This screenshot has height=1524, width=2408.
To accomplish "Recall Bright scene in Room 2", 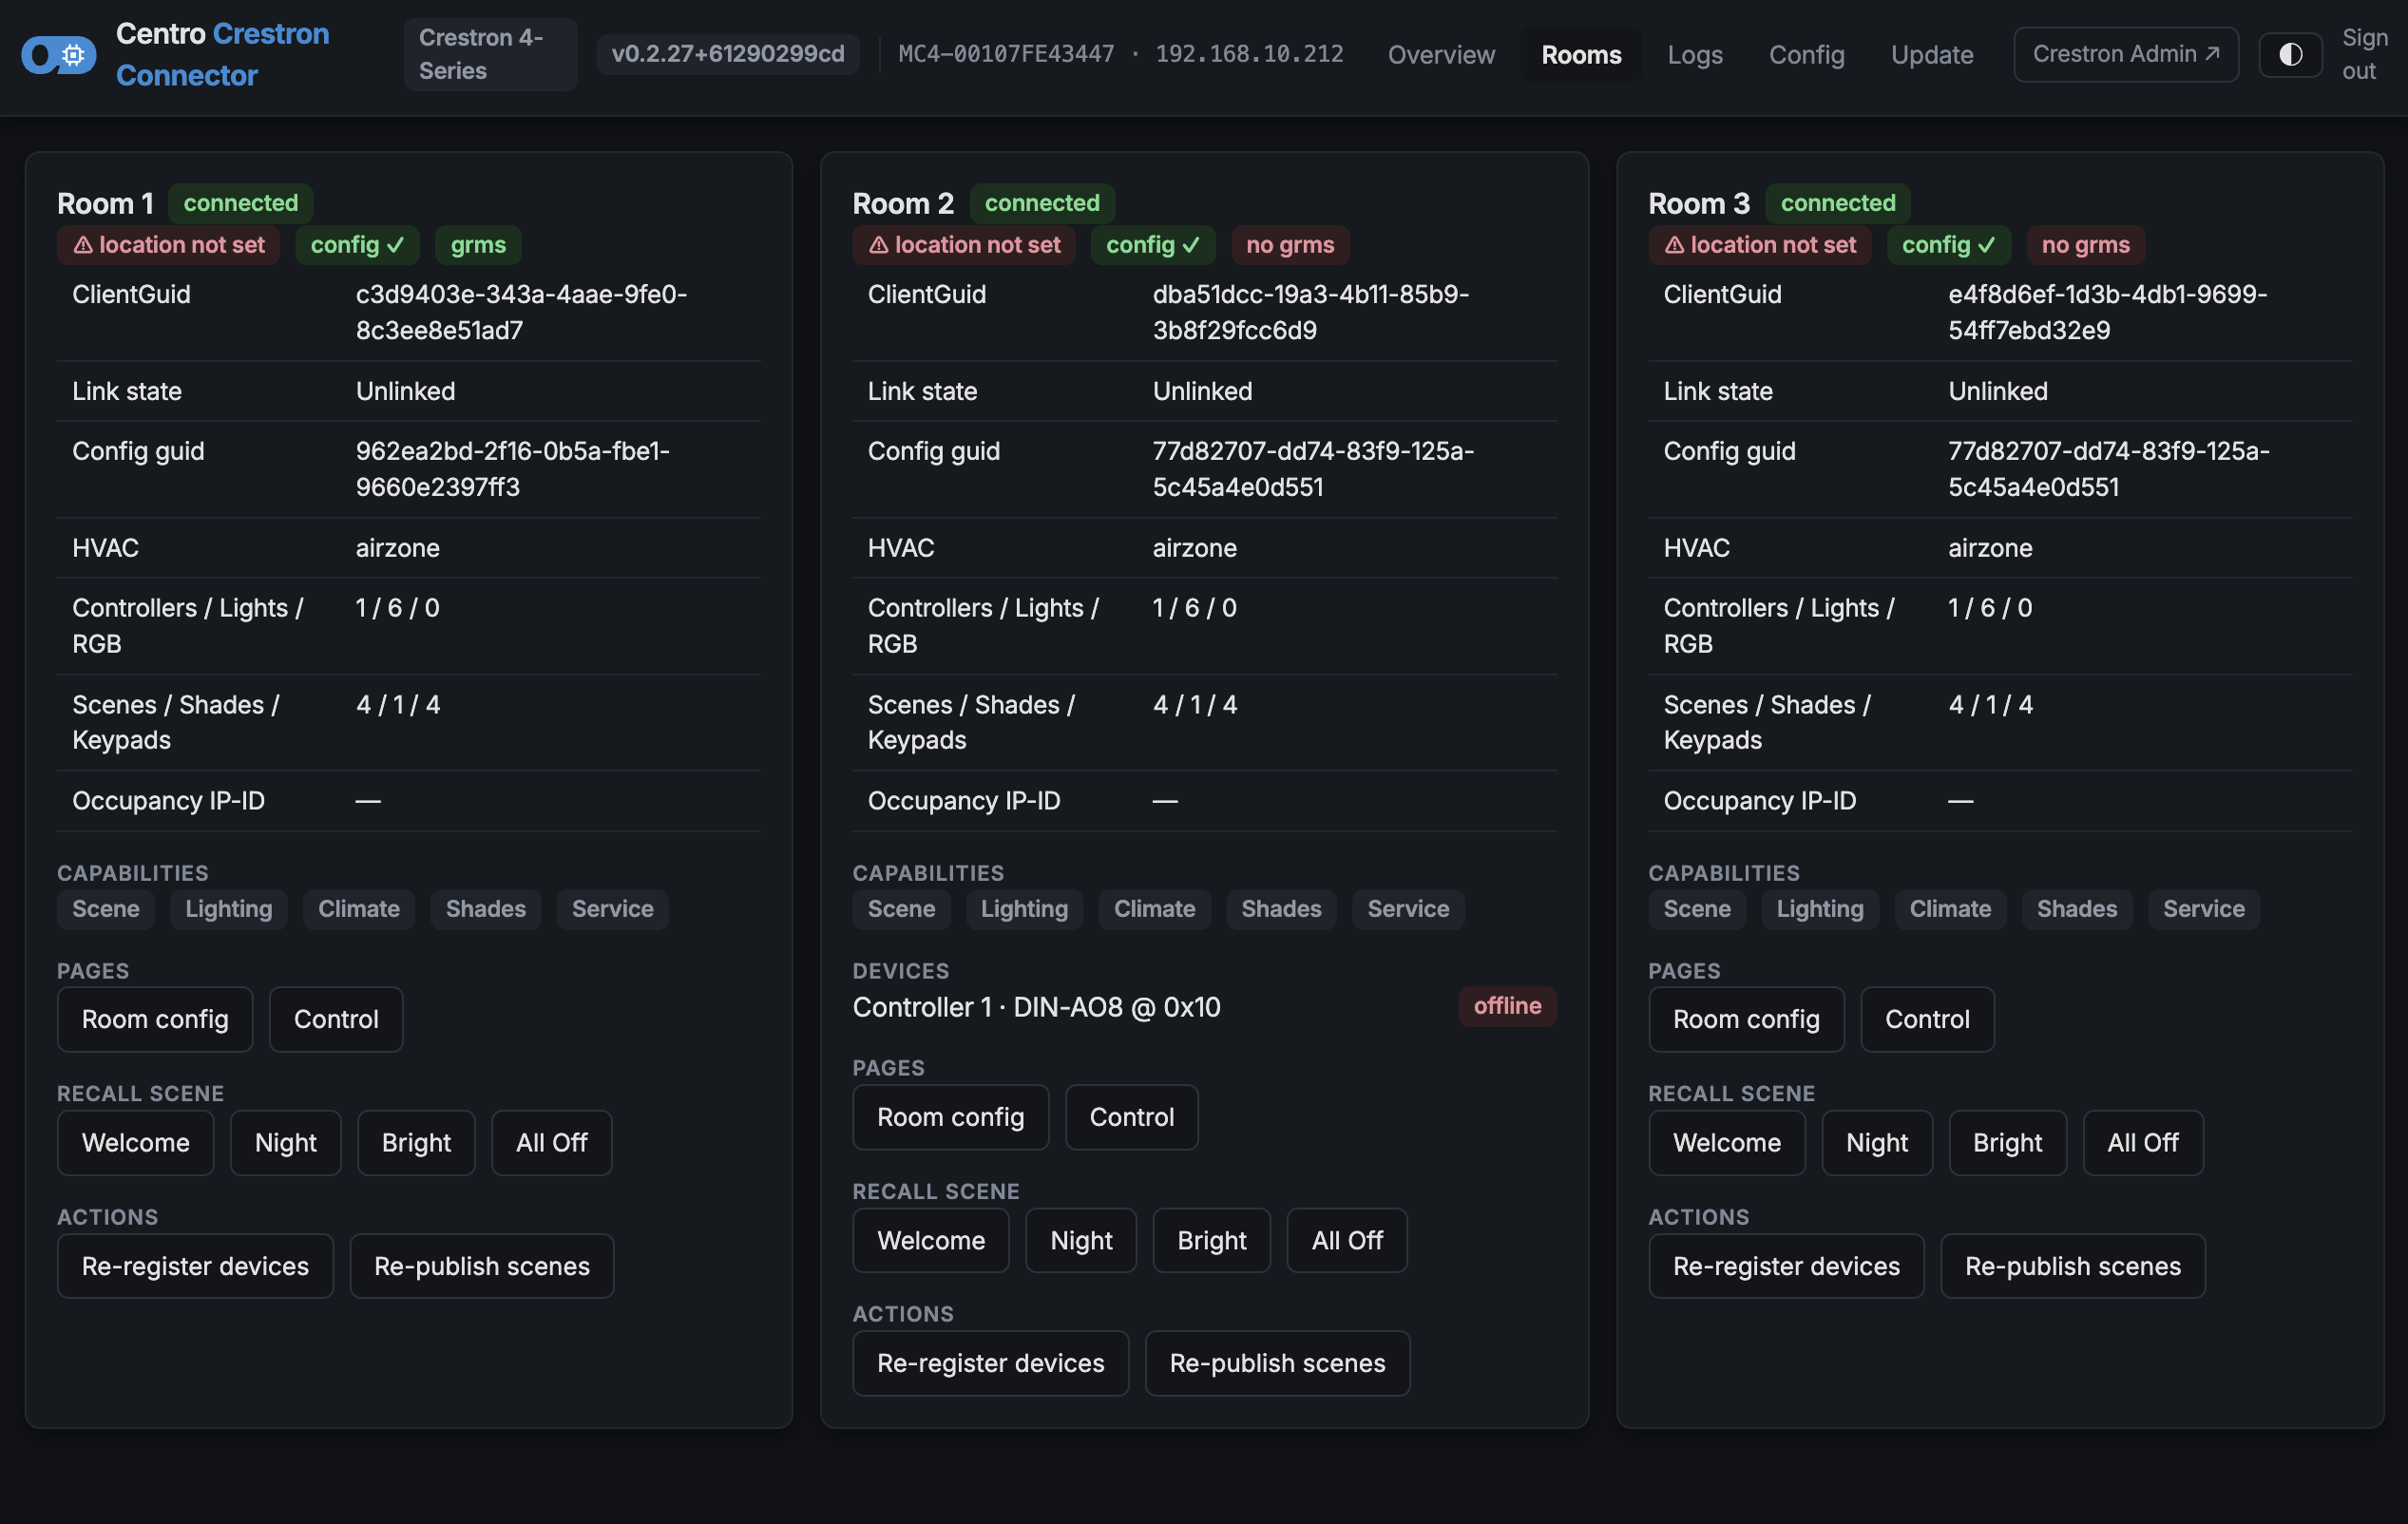I will pyautogui.click(x=1212, y=1240).
